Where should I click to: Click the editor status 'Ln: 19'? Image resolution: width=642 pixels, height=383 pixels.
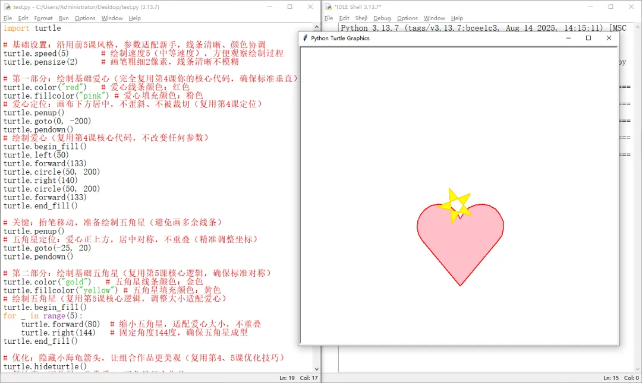(287, 378)
